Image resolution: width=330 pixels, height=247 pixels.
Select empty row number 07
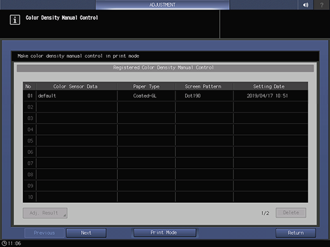click(165, 163)
